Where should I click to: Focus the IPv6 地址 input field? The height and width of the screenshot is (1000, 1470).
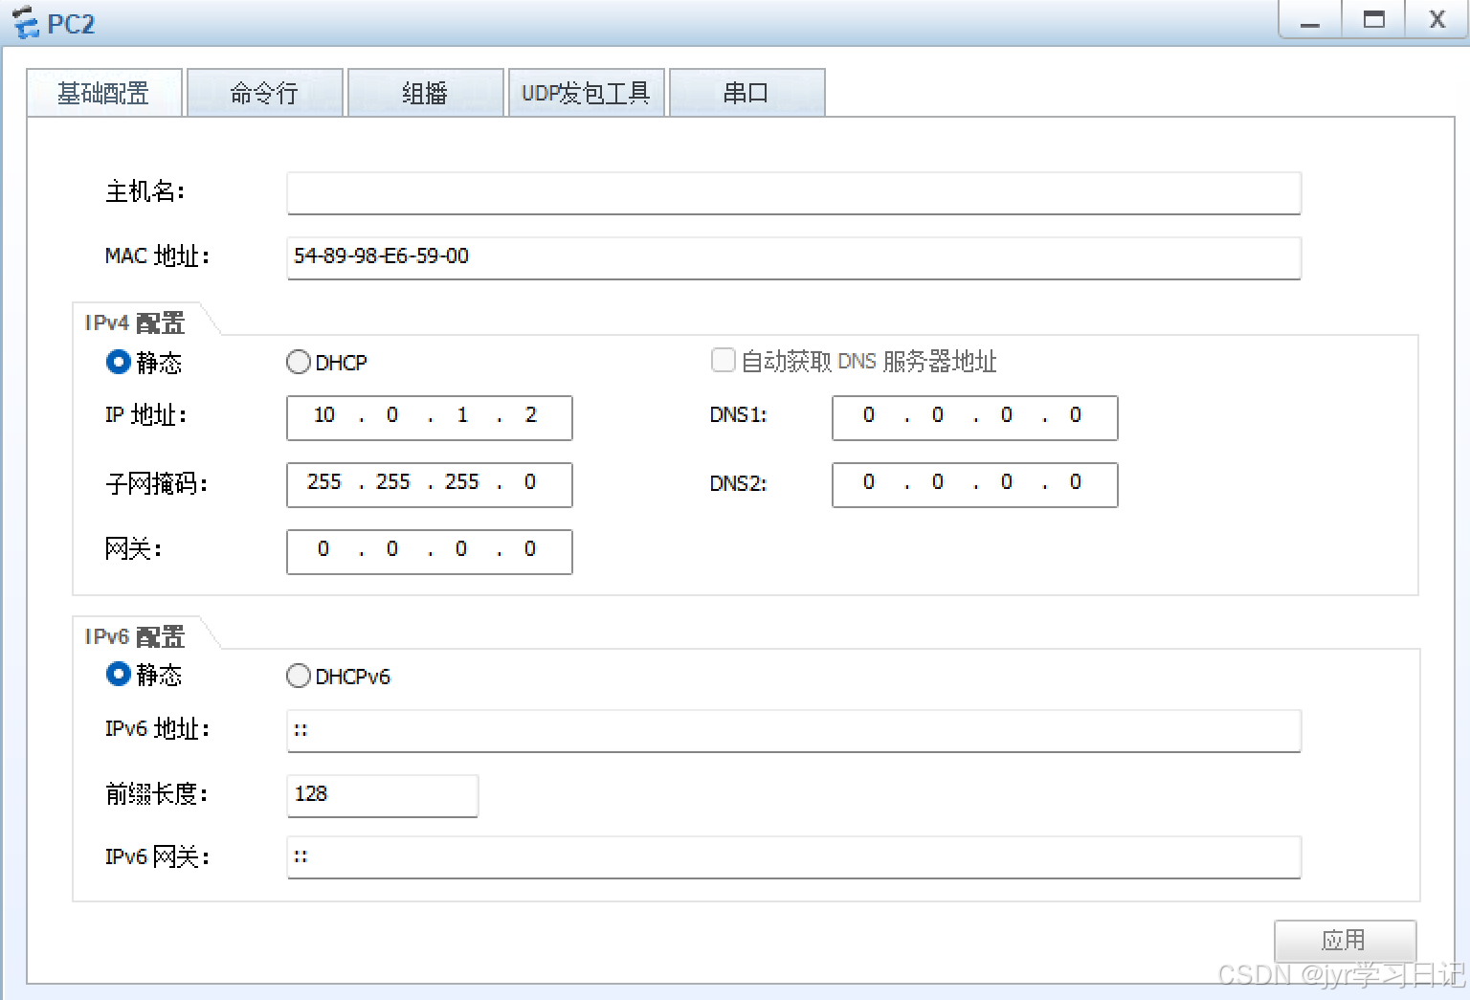pos(793,731)
